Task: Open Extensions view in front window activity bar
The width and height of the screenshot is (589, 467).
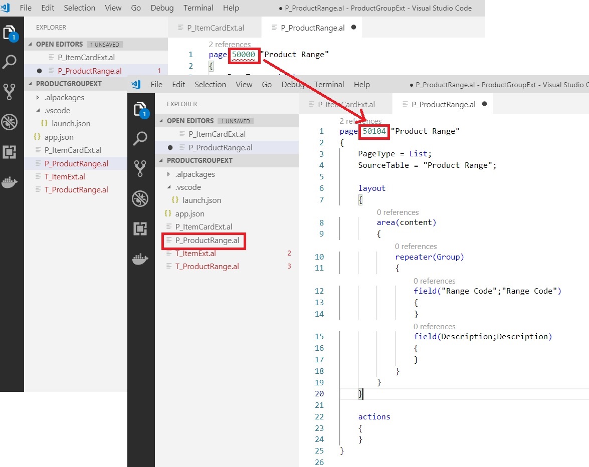Action: tap(140, 229)
